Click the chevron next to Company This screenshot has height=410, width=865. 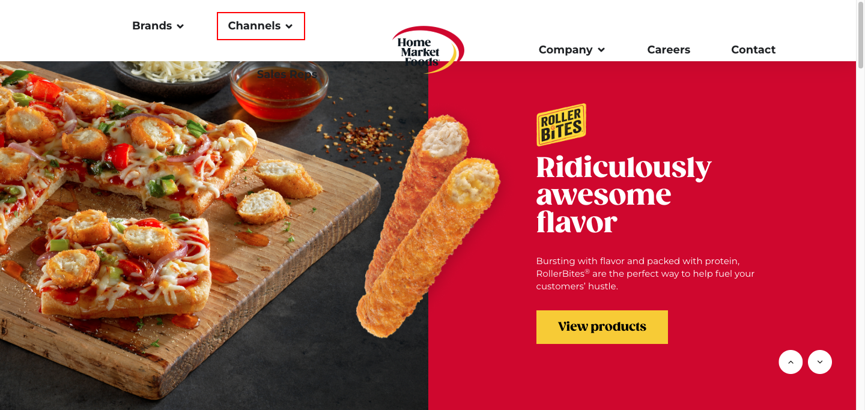(x=601, y=50)
